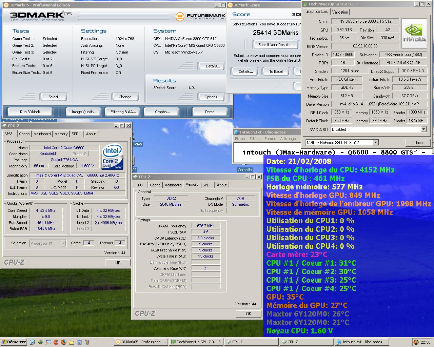Image resolution: width=434 pixels, height=347 pixels.
Task: Open the GPU selection dropdown in GPU-Z
Action: [375, 143]
